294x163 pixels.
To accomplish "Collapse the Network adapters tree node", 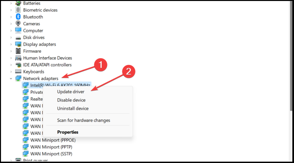I will tap(11, 79).
